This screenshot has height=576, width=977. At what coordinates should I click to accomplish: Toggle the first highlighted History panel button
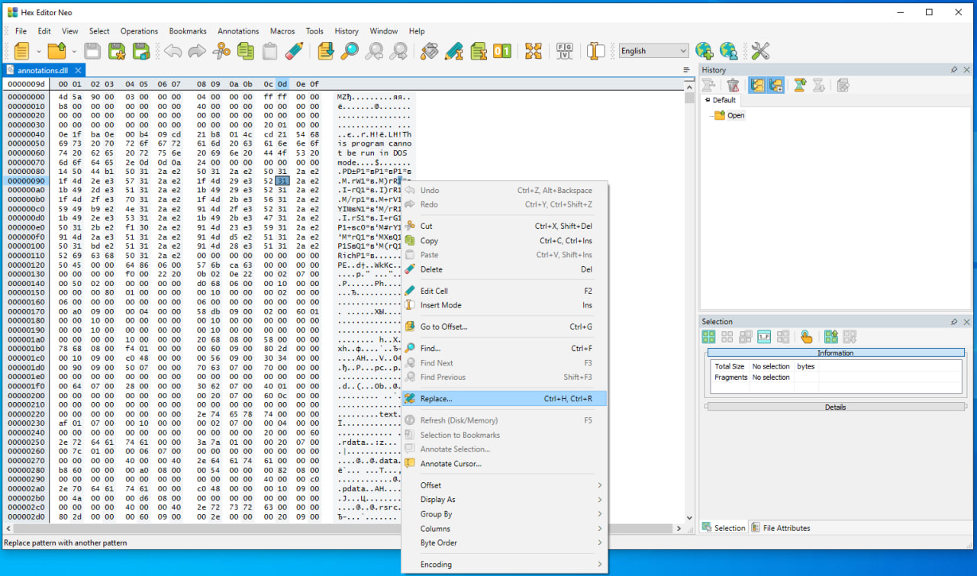[x=757, y=85]
